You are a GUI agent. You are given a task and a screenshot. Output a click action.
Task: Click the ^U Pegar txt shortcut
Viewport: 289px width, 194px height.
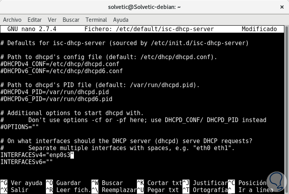click(159, 190)
